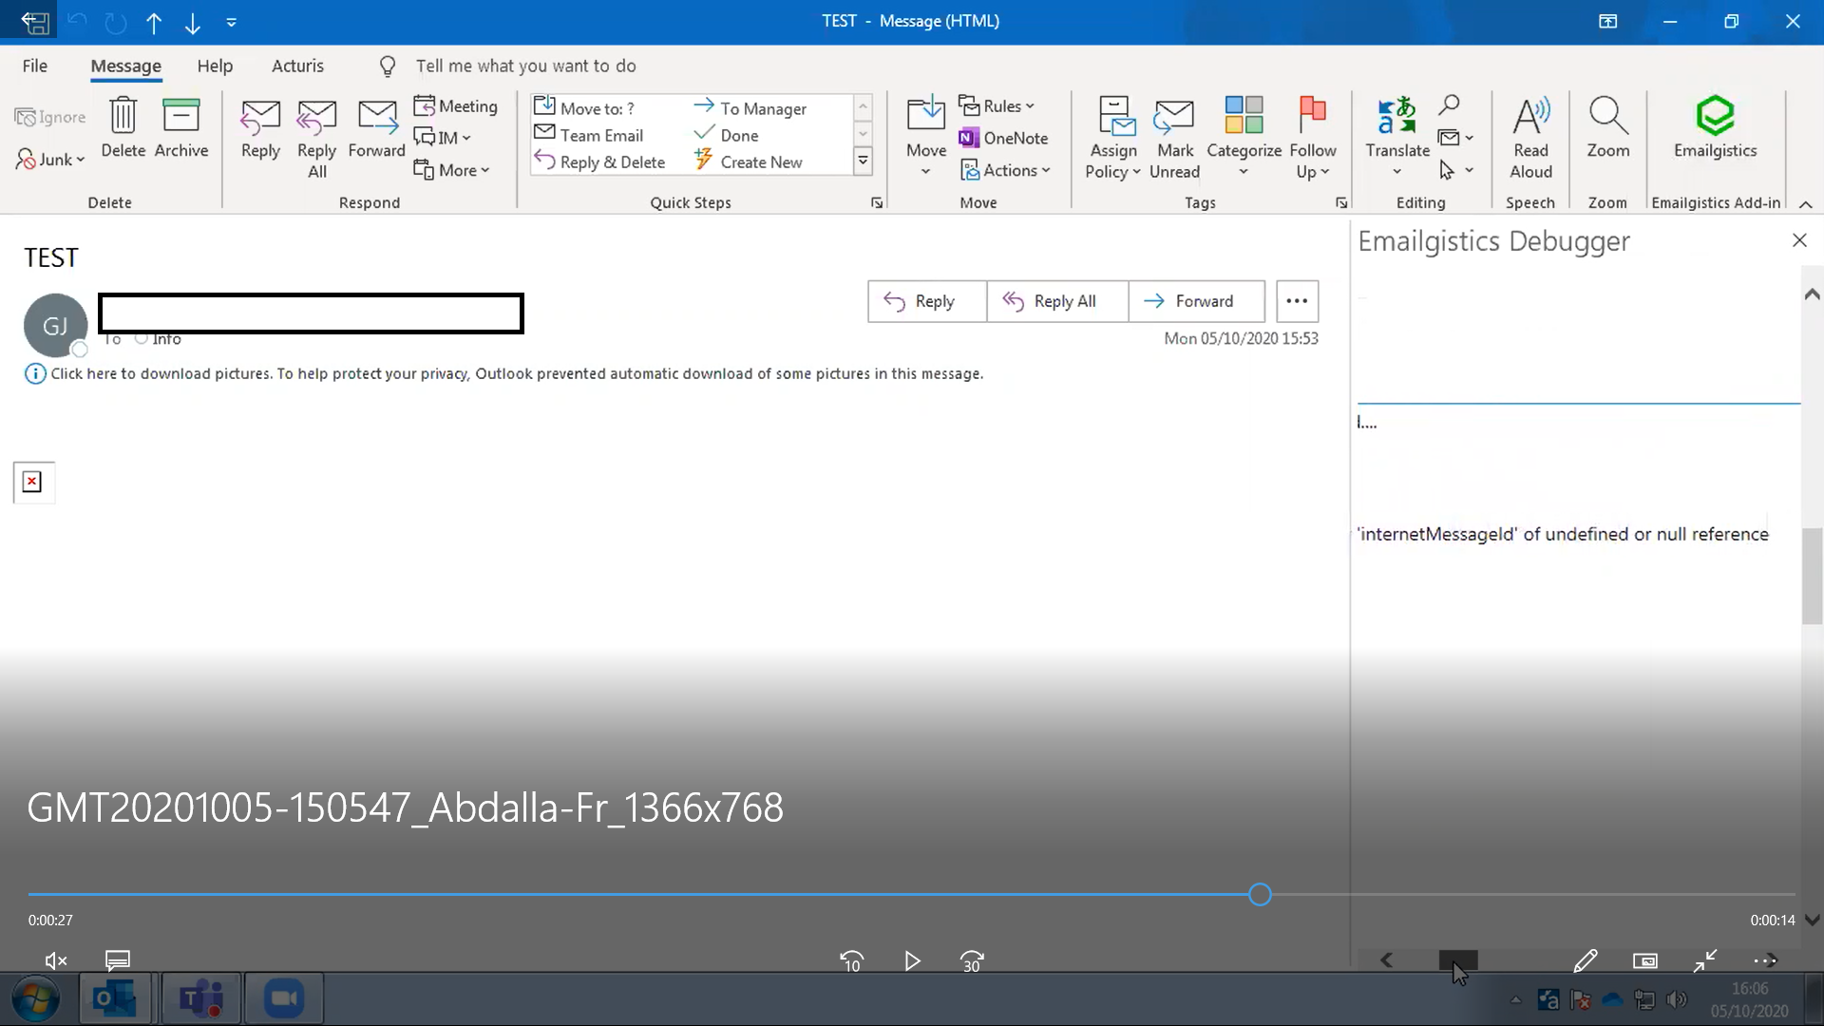Image resolution: width=1824 pixels, height=1026 pixels.
Task: Seek using the video progress slider
Action: click(x=1260, y=894)
